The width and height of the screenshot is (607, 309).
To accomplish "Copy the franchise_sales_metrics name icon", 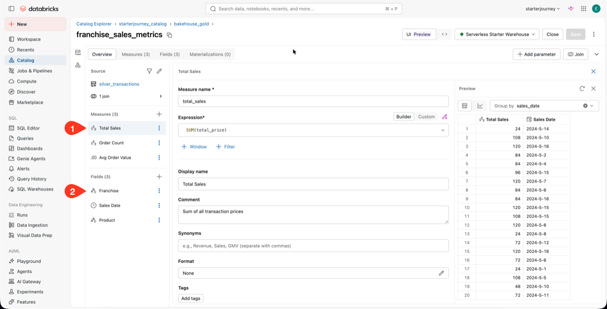I will [x=169, y=35].
